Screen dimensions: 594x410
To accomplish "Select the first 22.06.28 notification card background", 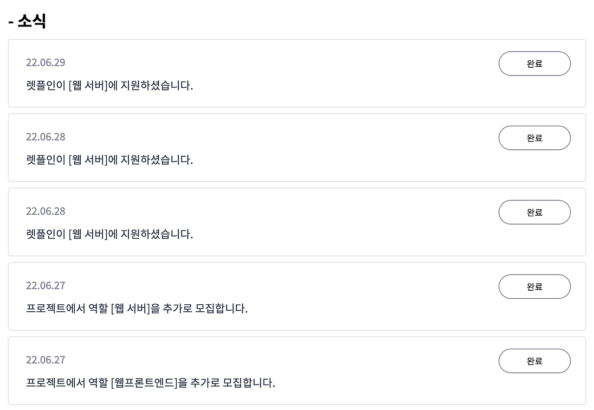I will pos(325,148).
